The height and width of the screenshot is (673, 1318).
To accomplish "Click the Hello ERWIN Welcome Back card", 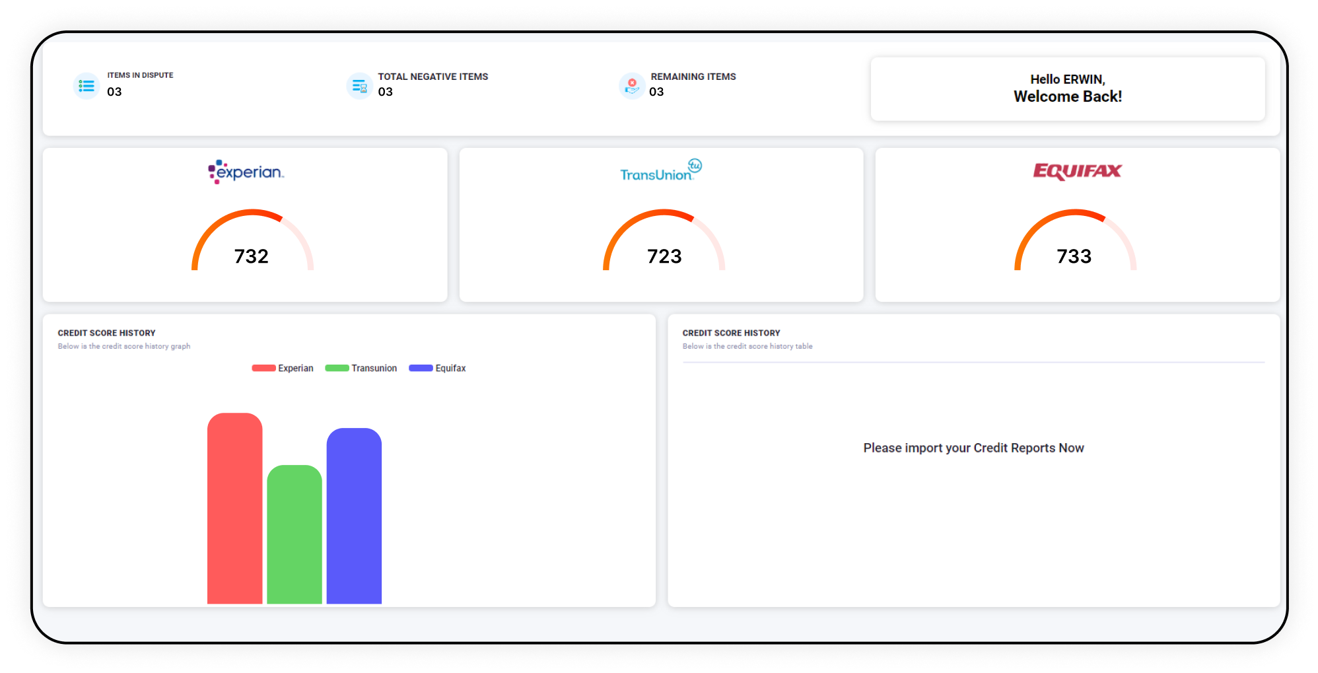I will click(1068, 89).
